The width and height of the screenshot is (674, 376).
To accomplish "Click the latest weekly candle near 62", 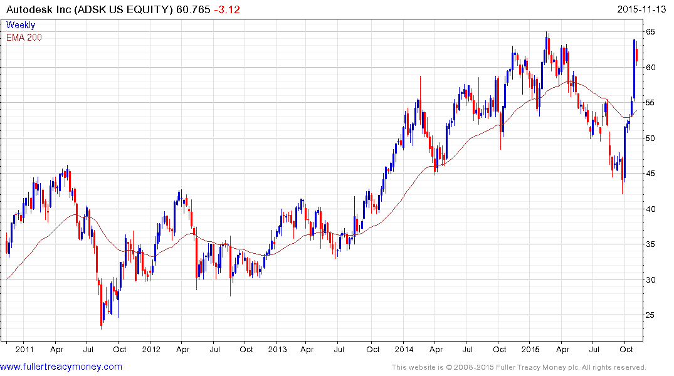I will point(636,55).
